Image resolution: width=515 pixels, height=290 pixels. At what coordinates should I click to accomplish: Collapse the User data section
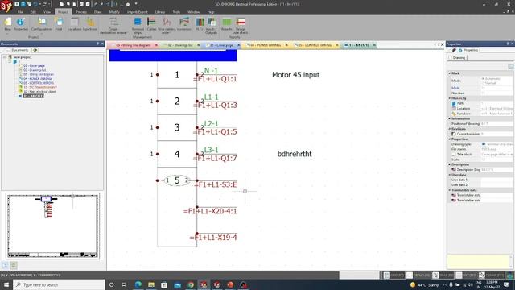pyautogui.click(x=450, y=175)
